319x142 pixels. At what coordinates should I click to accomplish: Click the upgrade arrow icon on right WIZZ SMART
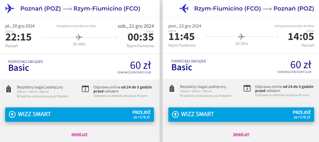pyautogui.click(x=175, y=114)
